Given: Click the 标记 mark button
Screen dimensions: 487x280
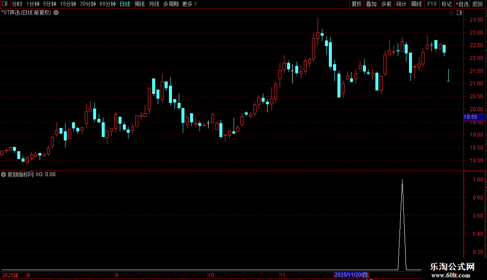Looking at the screenshot, I should [446, 4].
